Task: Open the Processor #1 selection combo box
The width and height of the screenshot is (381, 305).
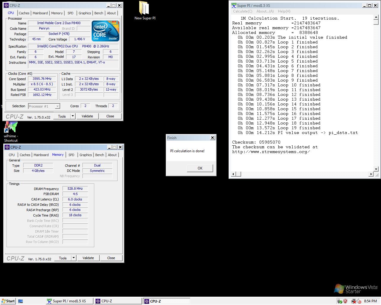Action: point(44,106)
